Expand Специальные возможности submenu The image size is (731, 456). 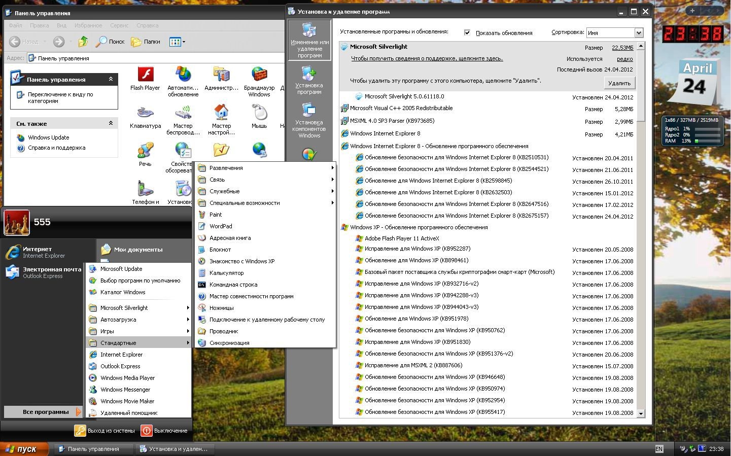pos(265,203)
